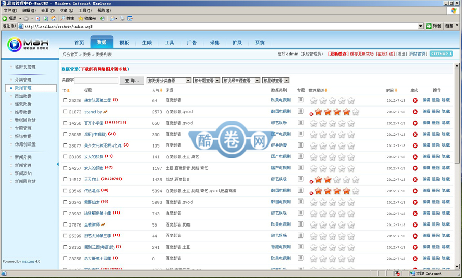Check the box for ID 28189

(65, 156)
